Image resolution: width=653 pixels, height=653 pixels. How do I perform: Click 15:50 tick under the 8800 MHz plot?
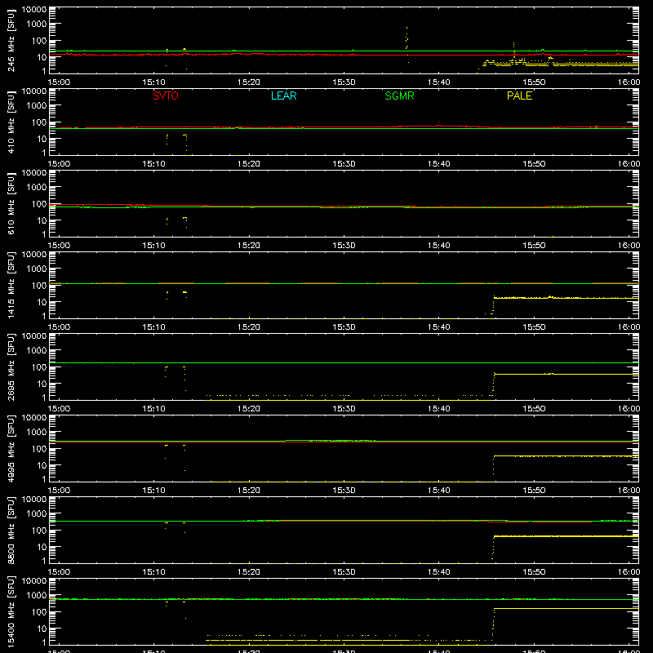tap(534, 572)
